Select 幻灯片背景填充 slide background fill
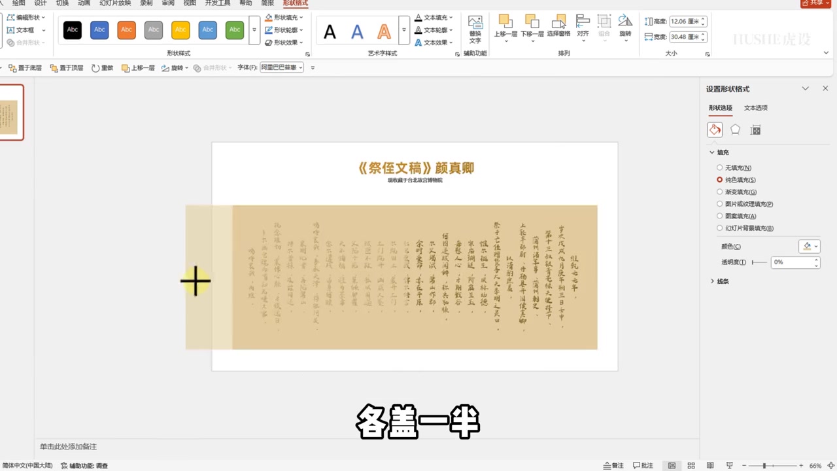Image resolution: width=837 pixels, height=471 pixels. tap(745, 228)
